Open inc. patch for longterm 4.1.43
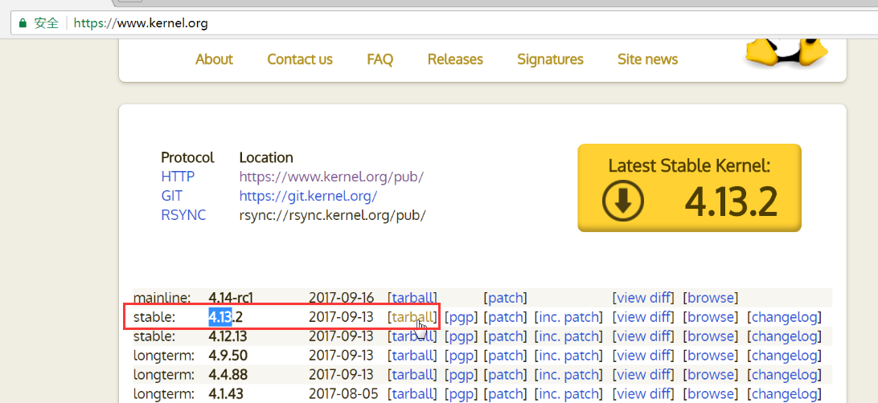The image size is (878, 403). coord(569,393)
